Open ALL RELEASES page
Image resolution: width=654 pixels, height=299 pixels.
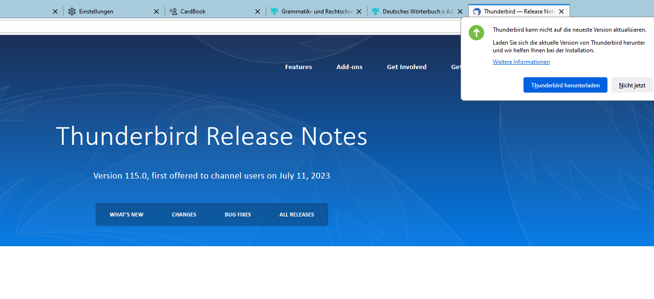click(297, 215)
